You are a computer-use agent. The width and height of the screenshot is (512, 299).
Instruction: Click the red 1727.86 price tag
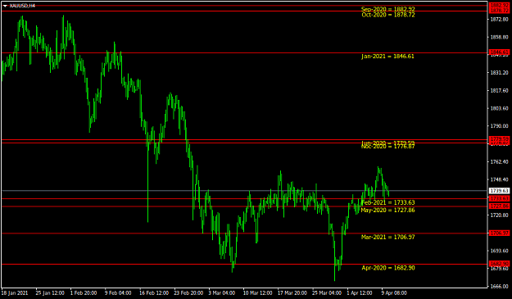[499, 206]
